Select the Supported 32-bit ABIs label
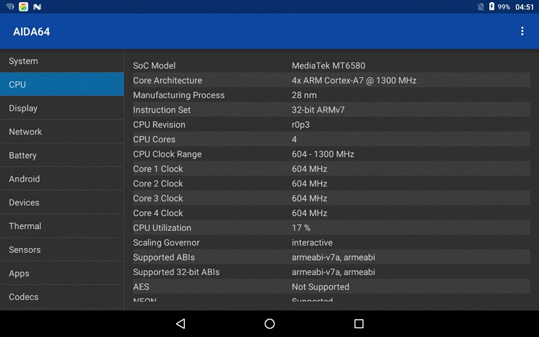The width and height of the screenshot is (539, 337). pos(176,272)
